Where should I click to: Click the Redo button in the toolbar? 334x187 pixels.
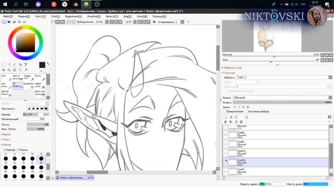pyautogui.click(x=63, y=22)
